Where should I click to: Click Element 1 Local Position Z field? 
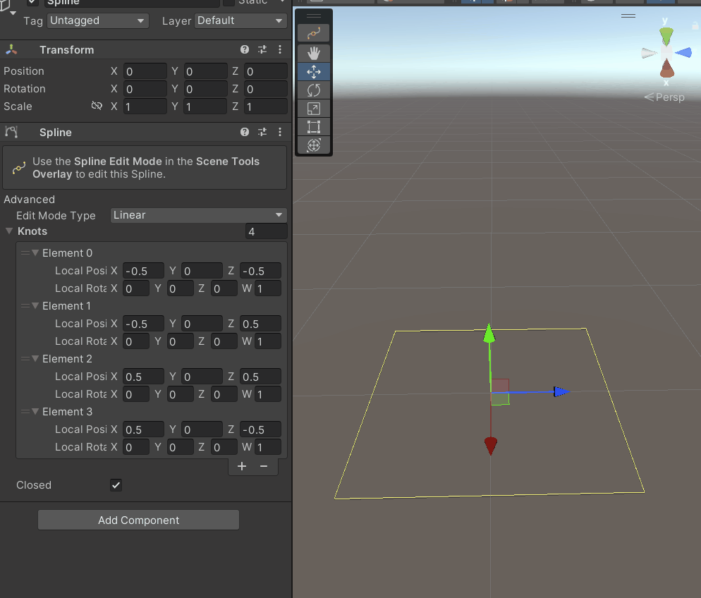(x=260, y=324)
